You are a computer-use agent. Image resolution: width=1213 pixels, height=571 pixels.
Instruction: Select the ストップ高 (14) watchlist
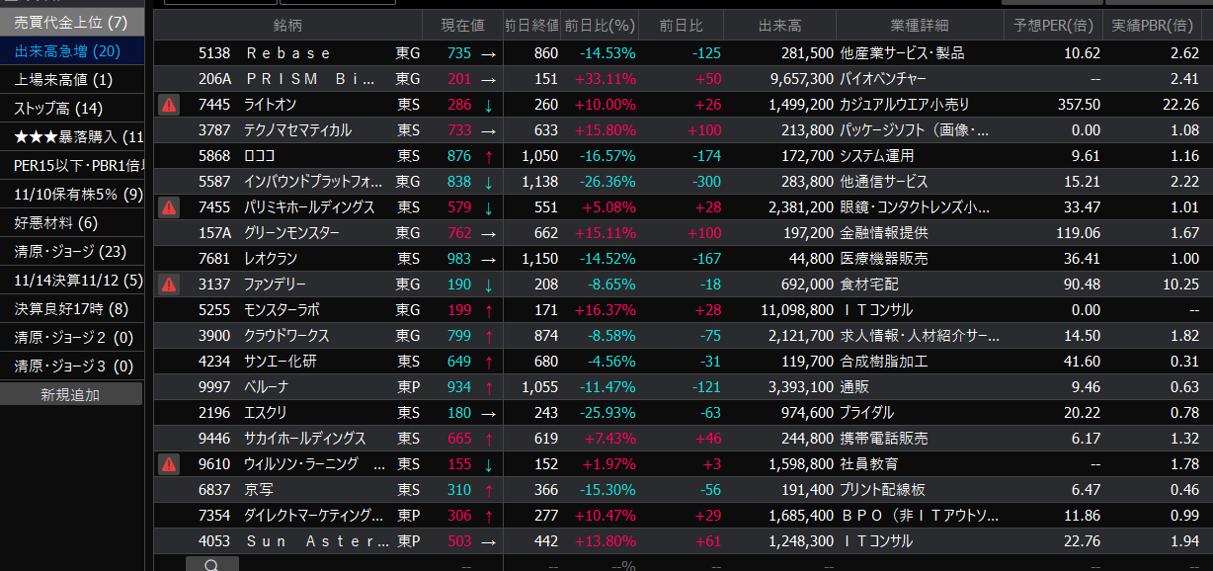click(x=59, y=109)
